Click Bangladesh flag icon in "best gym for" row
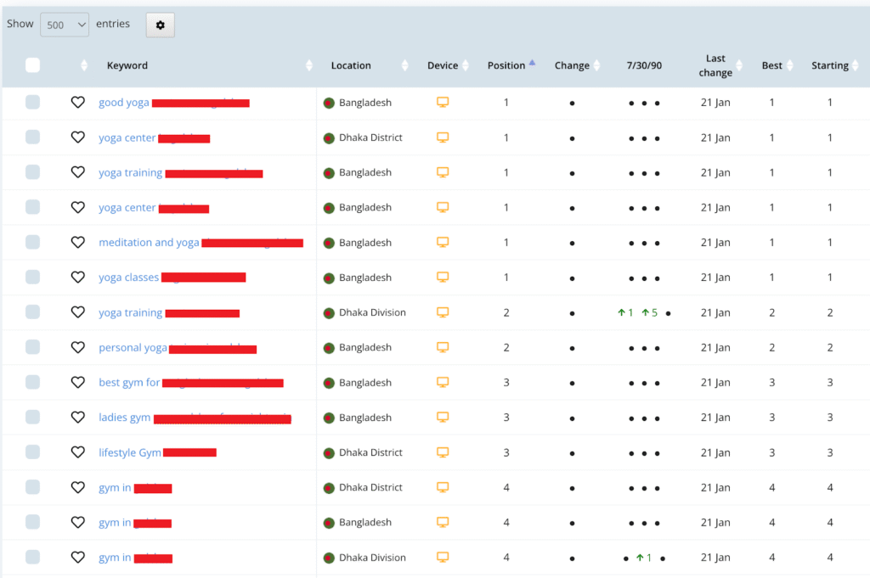870x578 pixels. 329,383
